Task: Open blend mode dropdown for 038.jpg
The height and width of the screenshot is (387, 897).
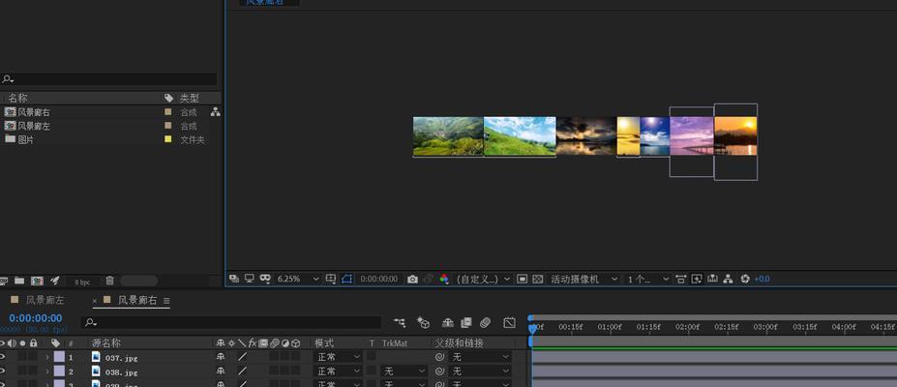Action: [x=339, y=372]
